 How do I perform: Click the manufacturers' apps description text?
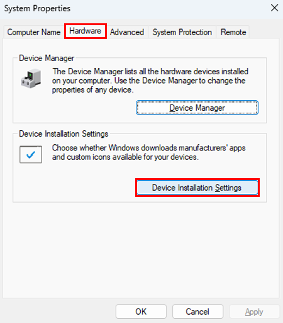(x=148, y=152)
